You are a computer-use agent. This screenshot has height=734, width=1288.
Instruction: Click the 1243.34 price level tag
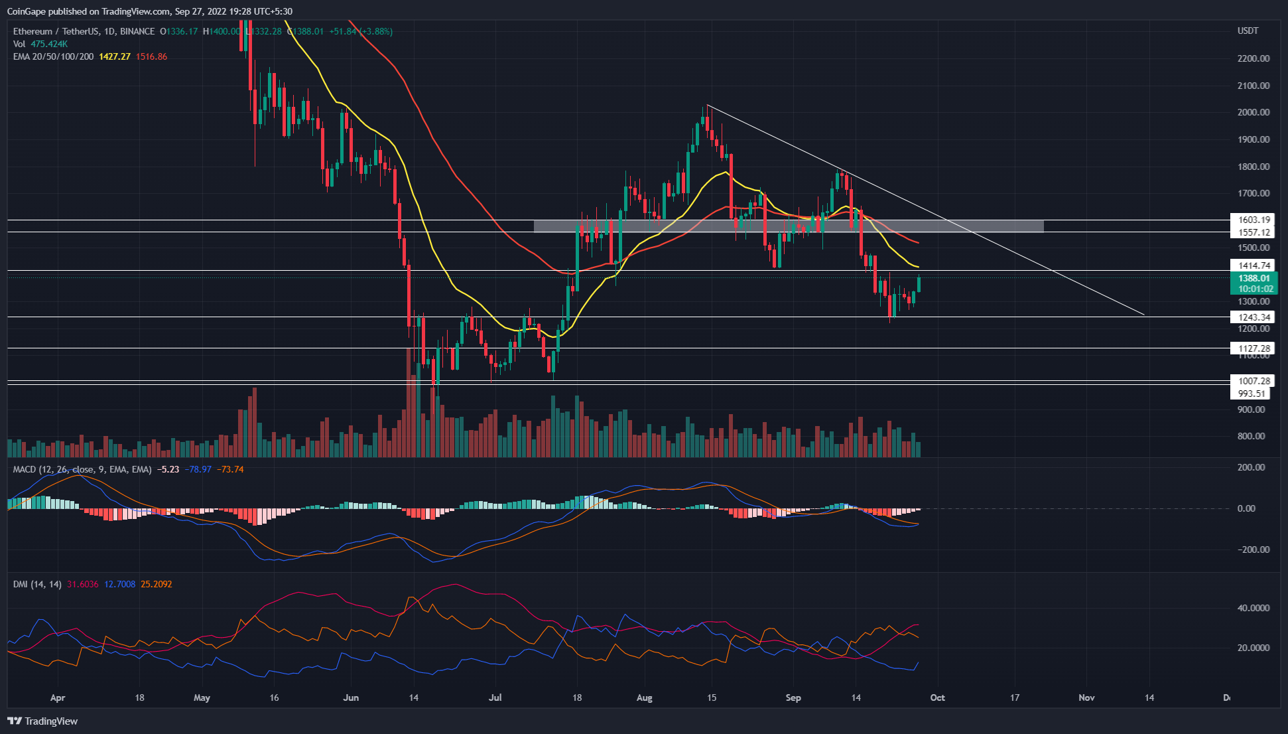coord(1254,317)
